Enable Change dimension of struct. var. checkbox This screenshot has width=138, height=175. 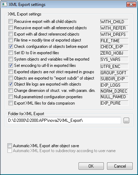pos(11,90)
